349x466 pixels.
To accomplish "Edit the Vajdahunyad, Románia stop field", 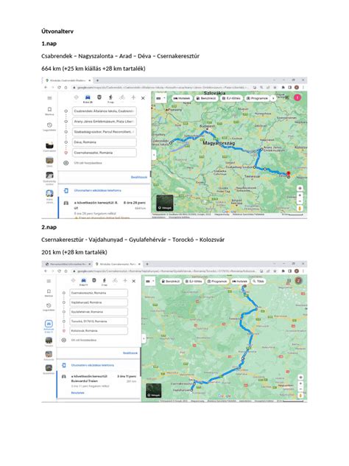I will coord(99,302).
